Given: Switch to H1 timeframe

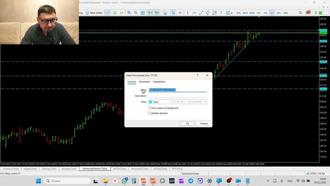Looking at the screenshot, I should click(x=259, y=13).
